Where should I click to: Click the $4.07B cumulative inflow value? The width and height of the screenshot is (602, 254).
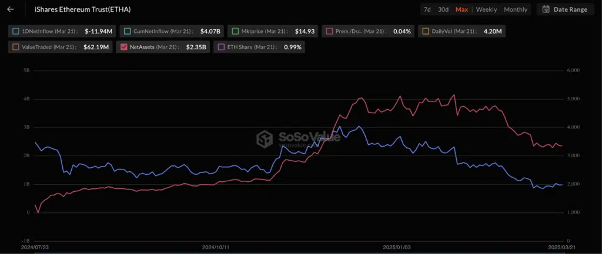[210, 32]
